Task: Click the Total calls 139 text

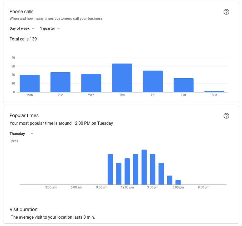Action: 23,39
